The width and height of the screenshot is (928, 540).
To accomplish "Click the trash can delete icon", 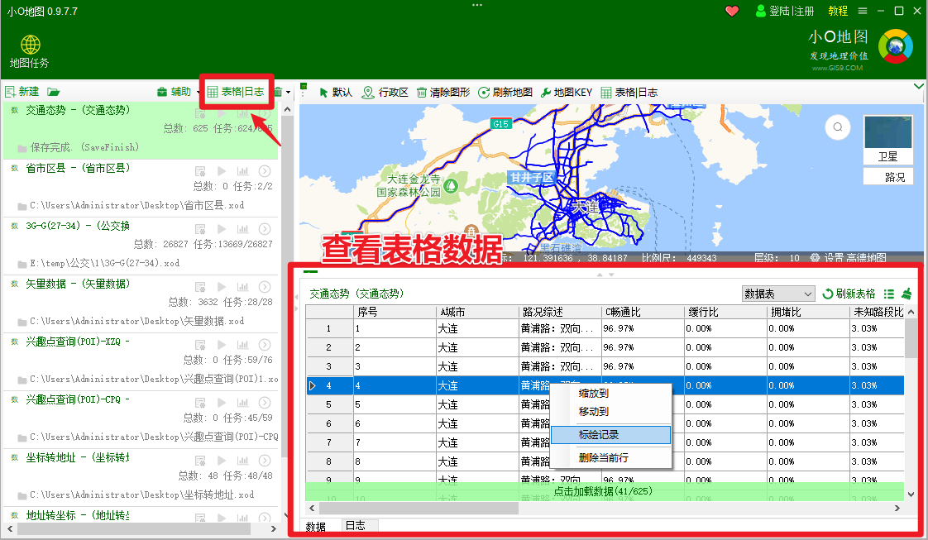I will 278,92.
